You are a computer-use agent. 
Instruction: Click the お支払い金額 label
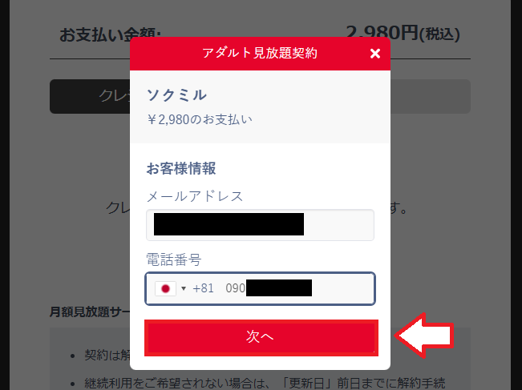click(x=110, y=35)
